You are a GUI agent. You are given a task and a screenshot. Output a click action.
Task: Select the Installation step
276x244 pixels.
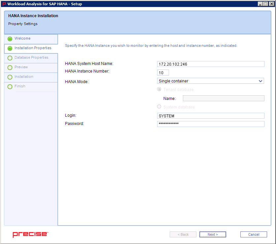pos(31,77)
